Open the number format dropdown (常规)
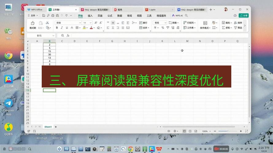The height and width of the screenshot is (153, 273). click(x=165, y=23)
